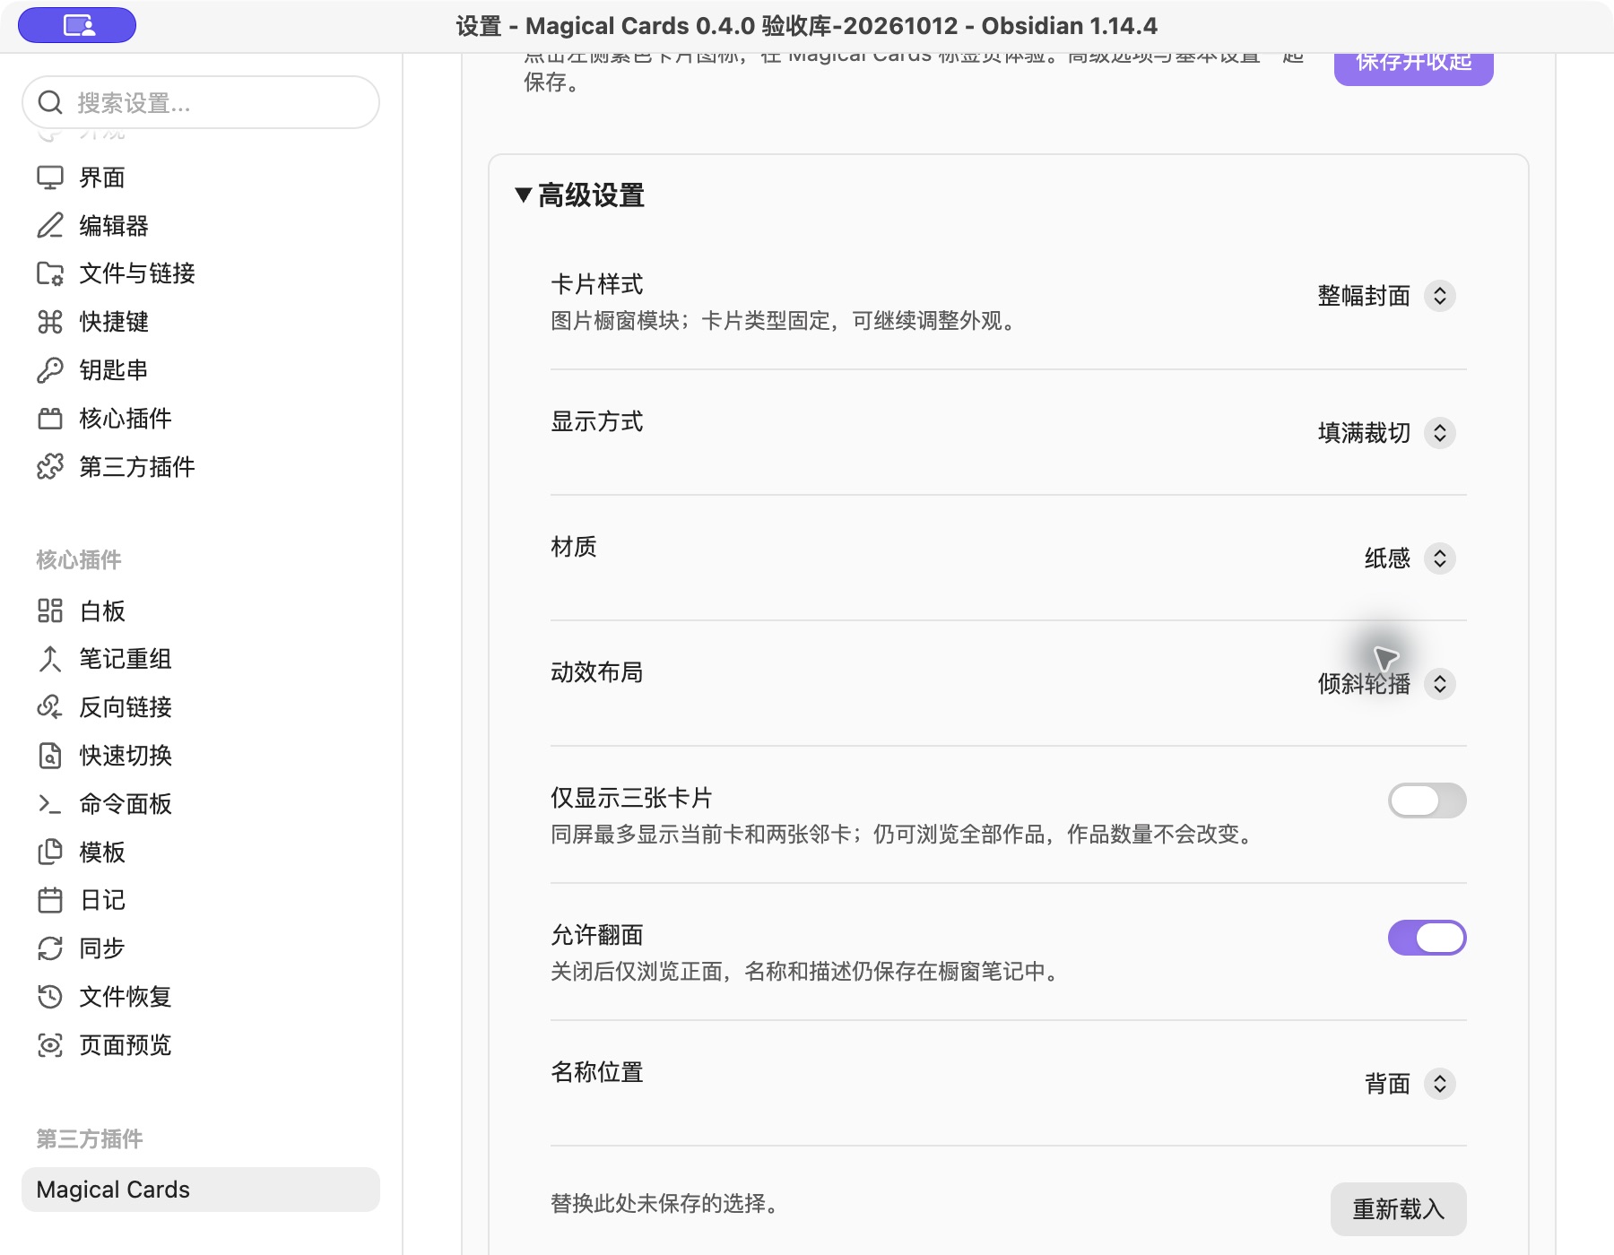The image size is (1614, 1255).
Task: Open the 卡片样式 dropdown showing 整幅封面
Action: [1385, 296]
